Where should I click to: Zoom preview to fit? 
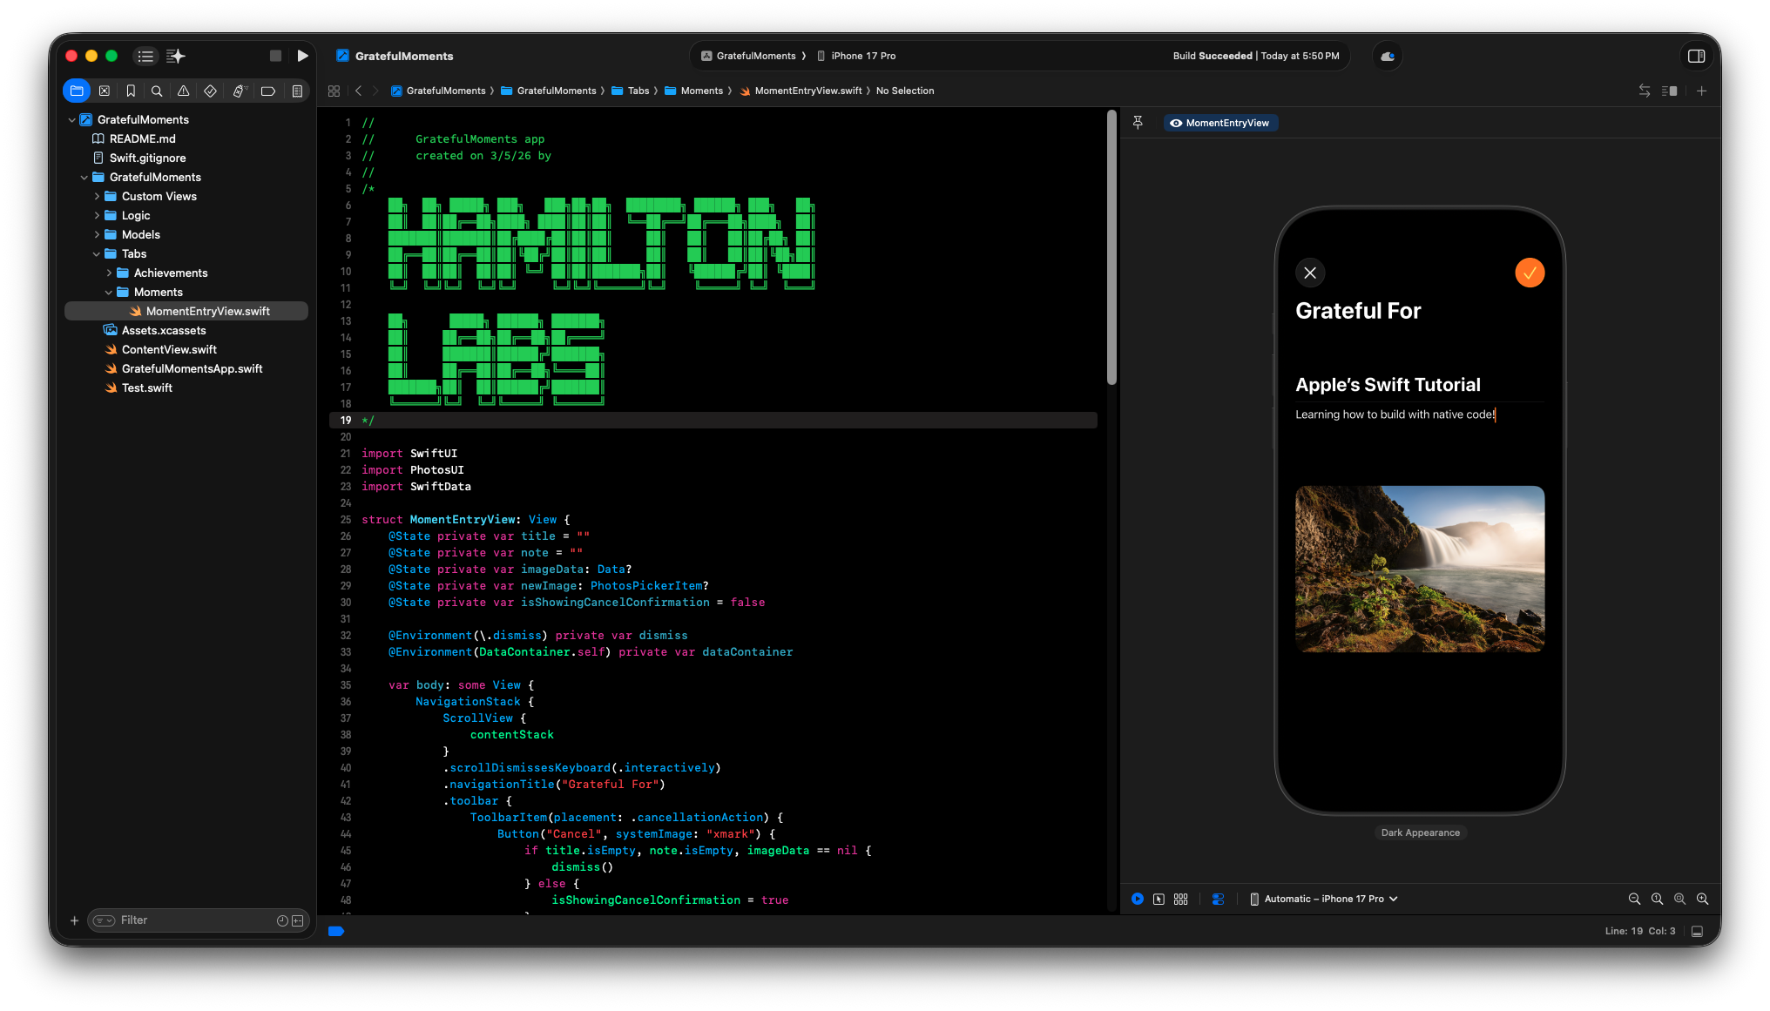(1679, 899)
